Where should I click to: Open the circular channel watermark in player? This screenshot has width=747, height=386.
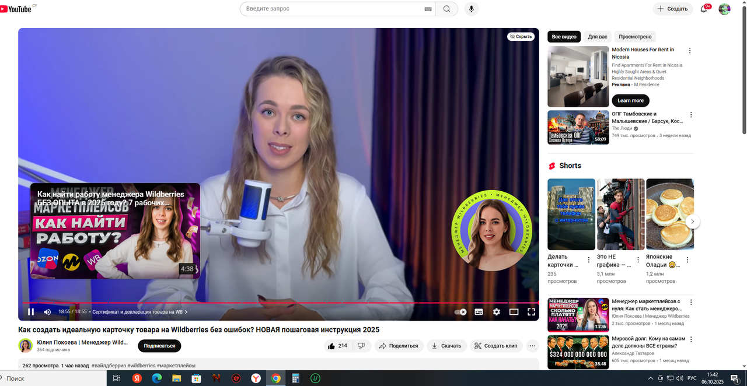[x=493, y=231]
